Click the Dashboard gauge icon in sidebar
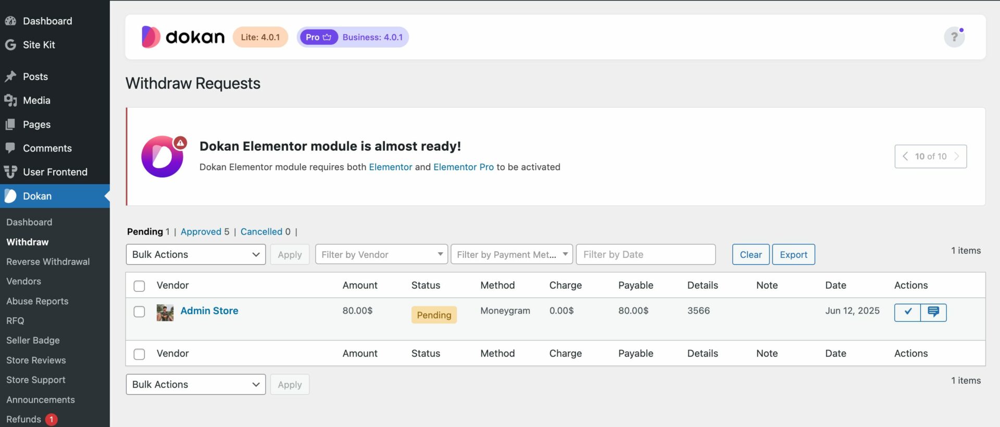Image resolution: width=1000 pixels, height=427 pixels. point(10,21)
